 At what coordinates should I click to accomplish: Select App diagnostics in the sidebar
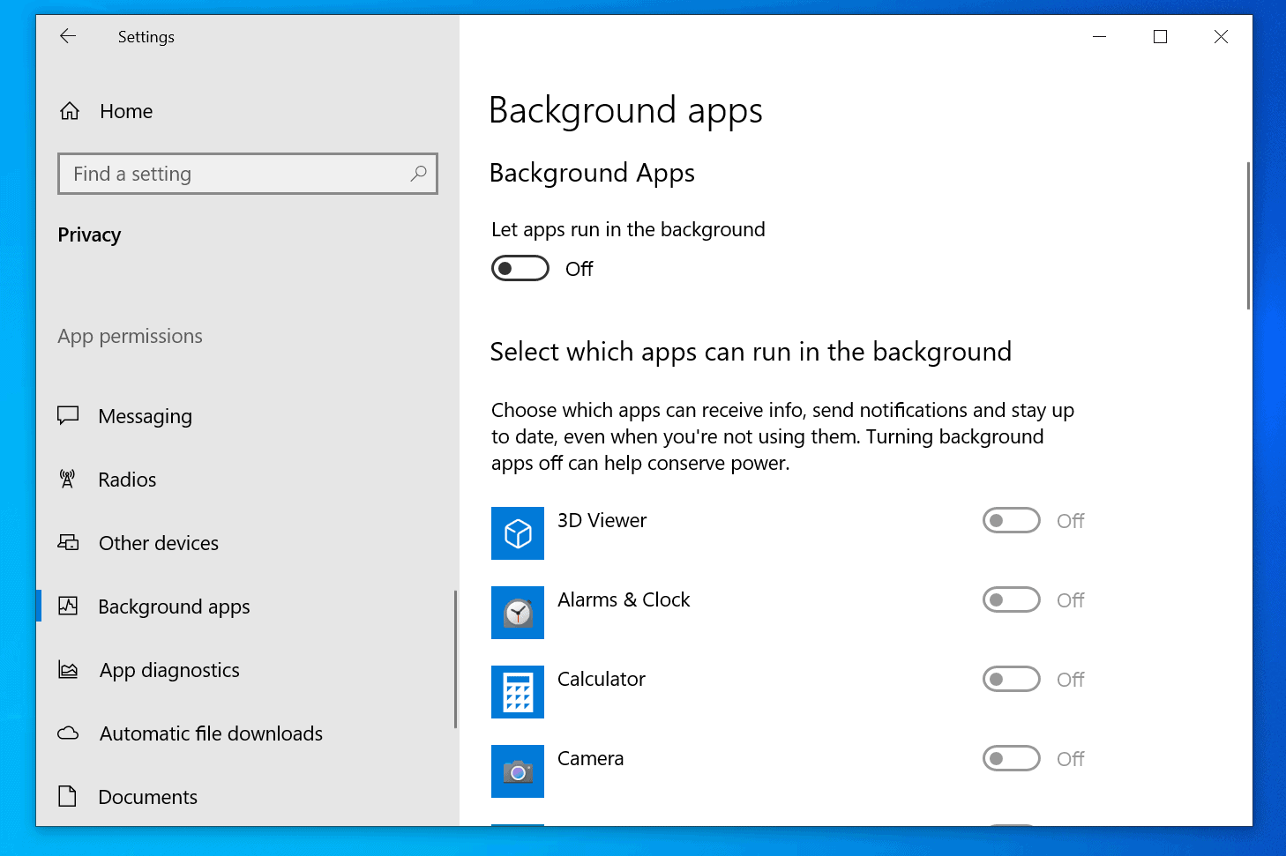pyautogui.click(x=168, y=669)
